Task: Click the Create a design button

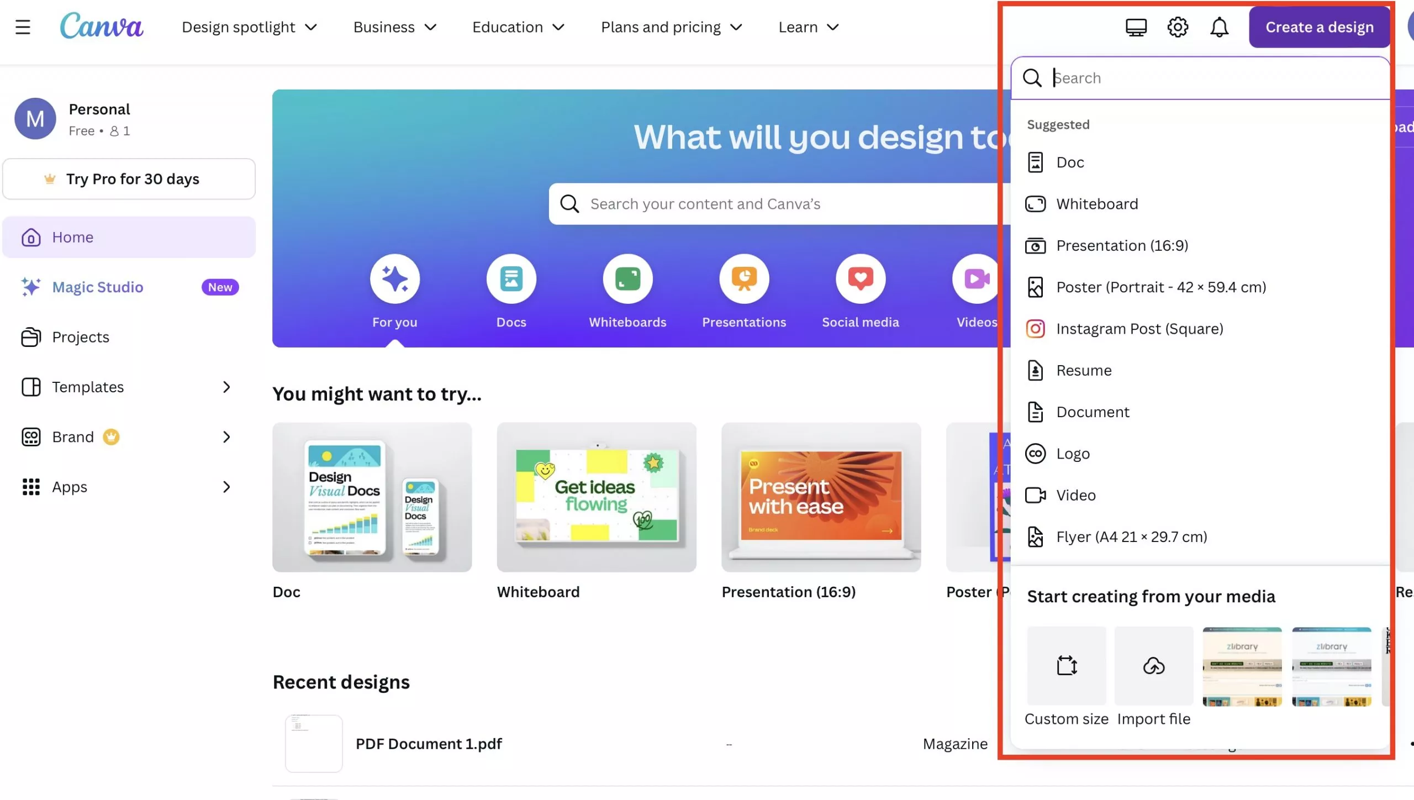Action: pos(1319,27)
